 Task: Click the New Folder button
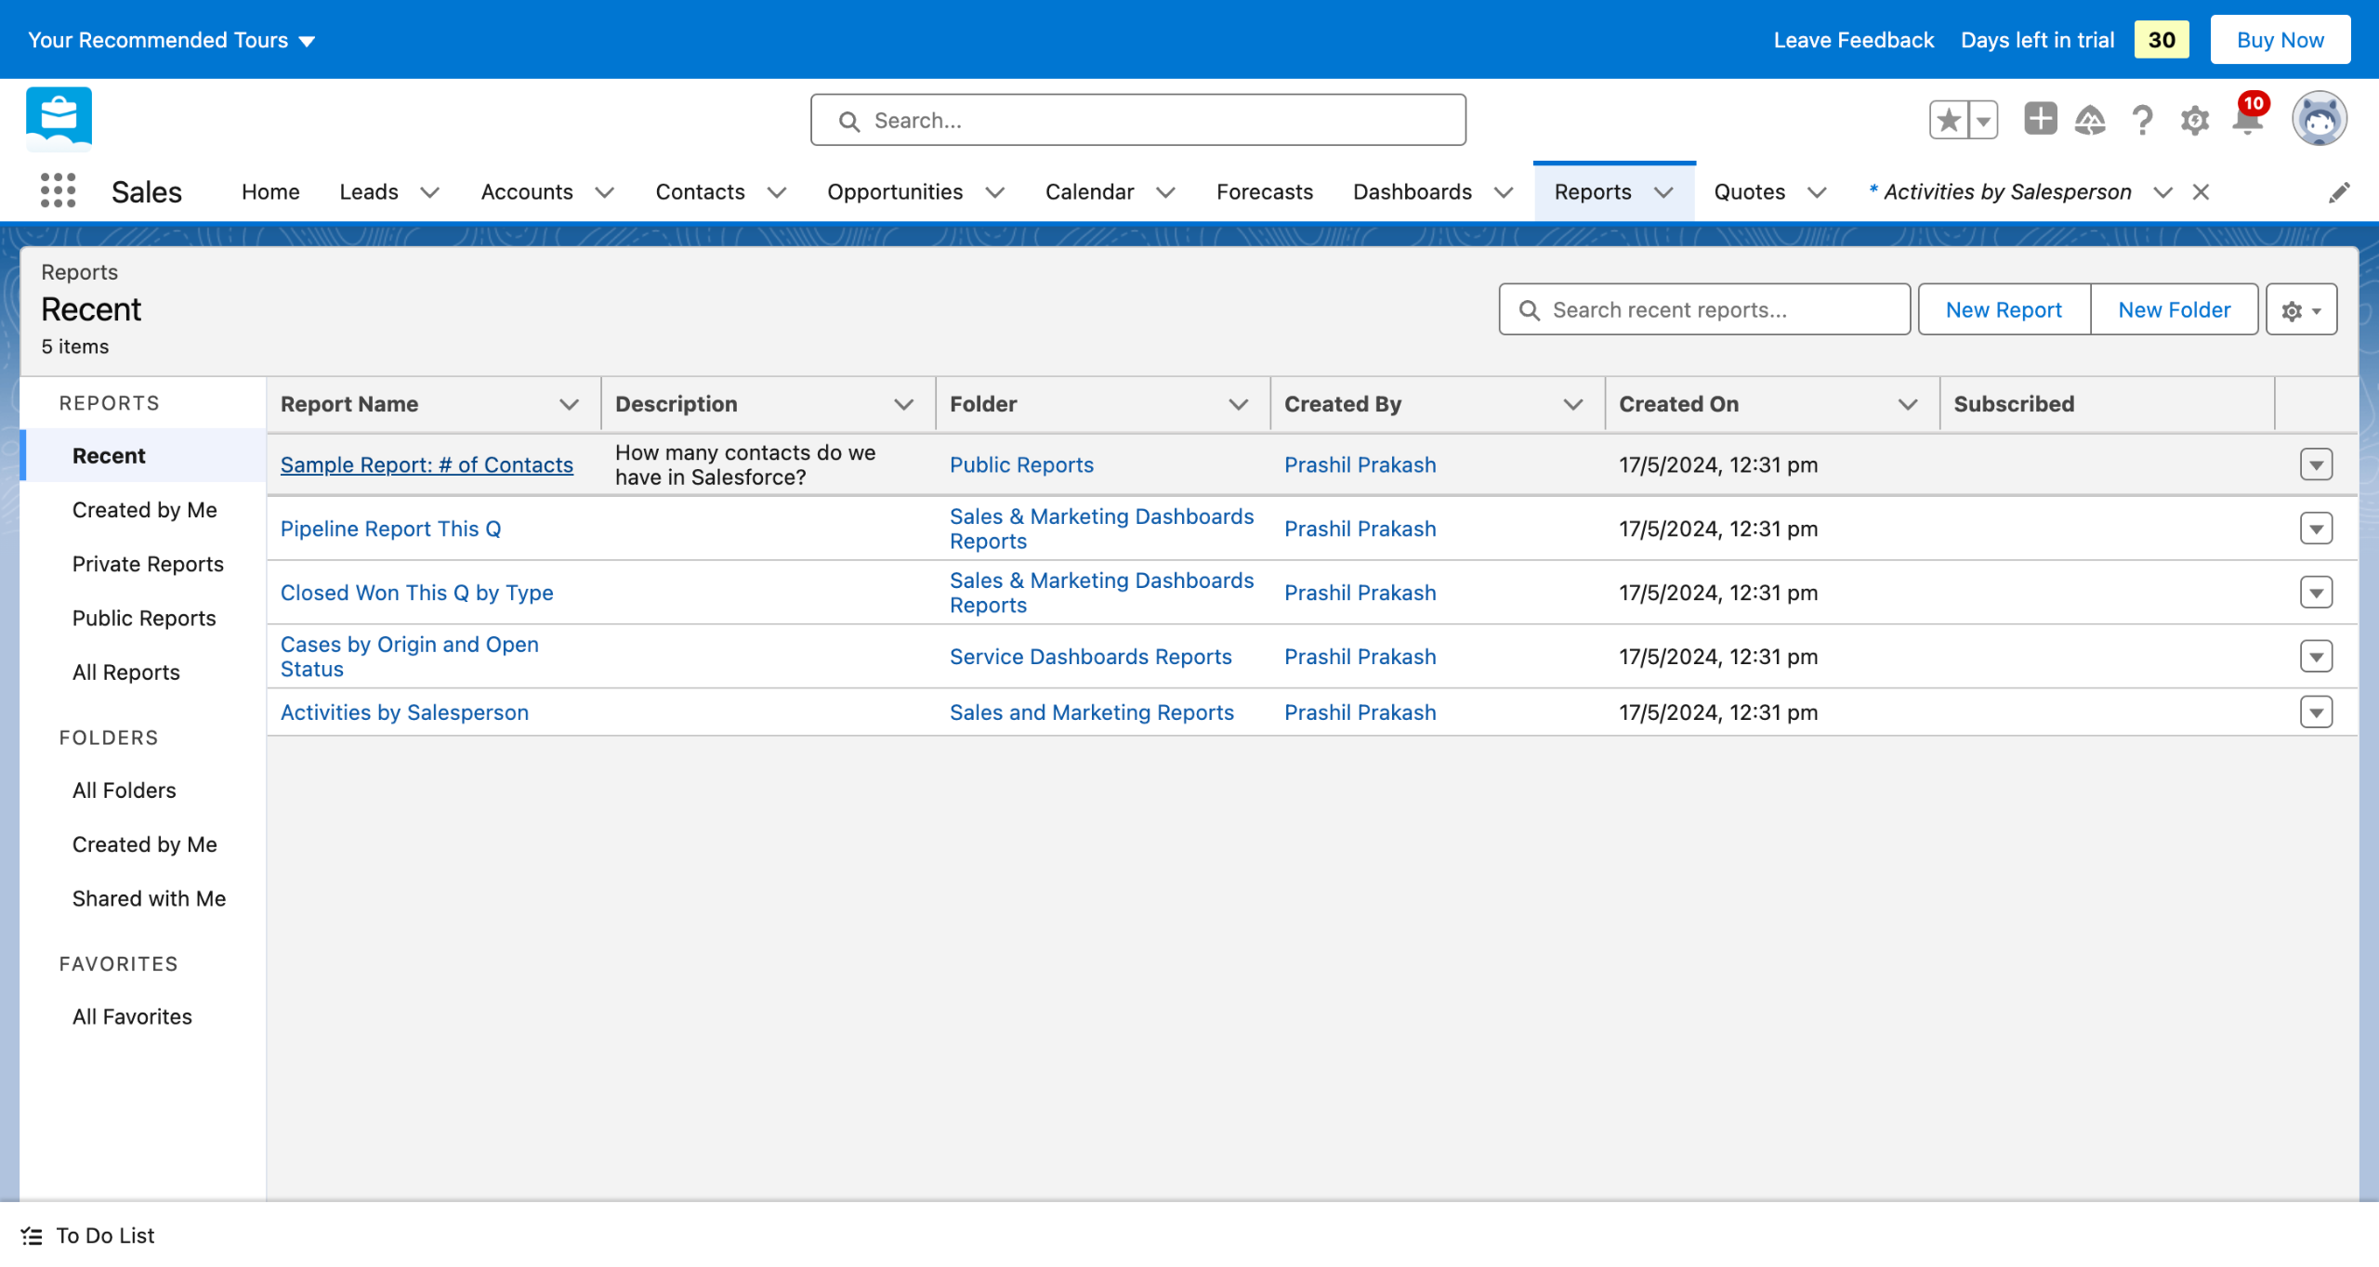tap(2174, 309)
